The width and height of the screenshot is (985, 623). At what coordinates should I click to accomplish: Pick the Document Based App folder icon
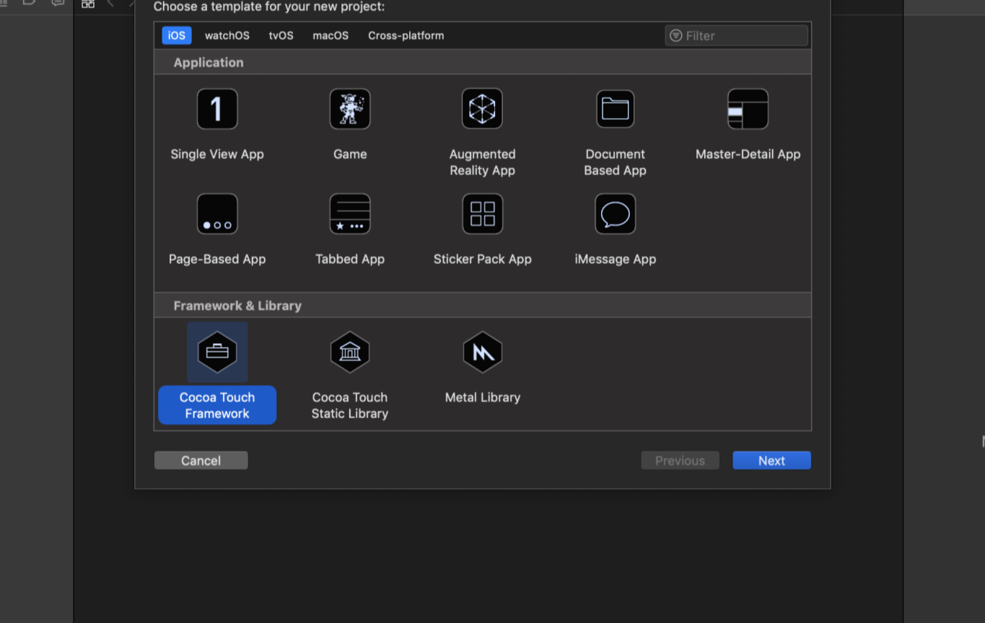tap(615, 109)
